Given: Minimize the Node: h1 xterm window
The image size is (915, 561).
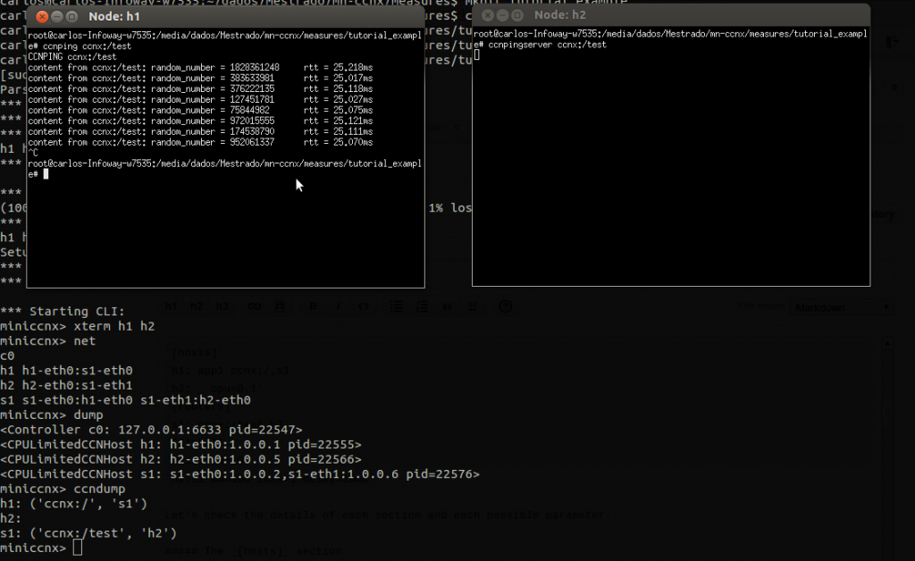Looking at the screenshot, I should point(57,17).
